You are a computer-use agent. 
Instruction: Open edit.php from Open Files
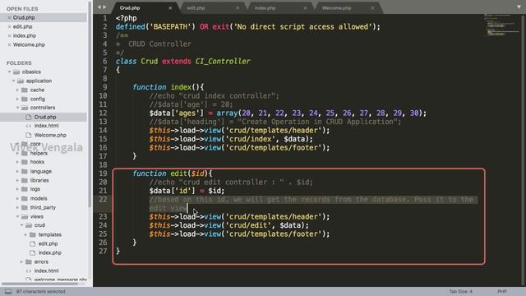23,26
